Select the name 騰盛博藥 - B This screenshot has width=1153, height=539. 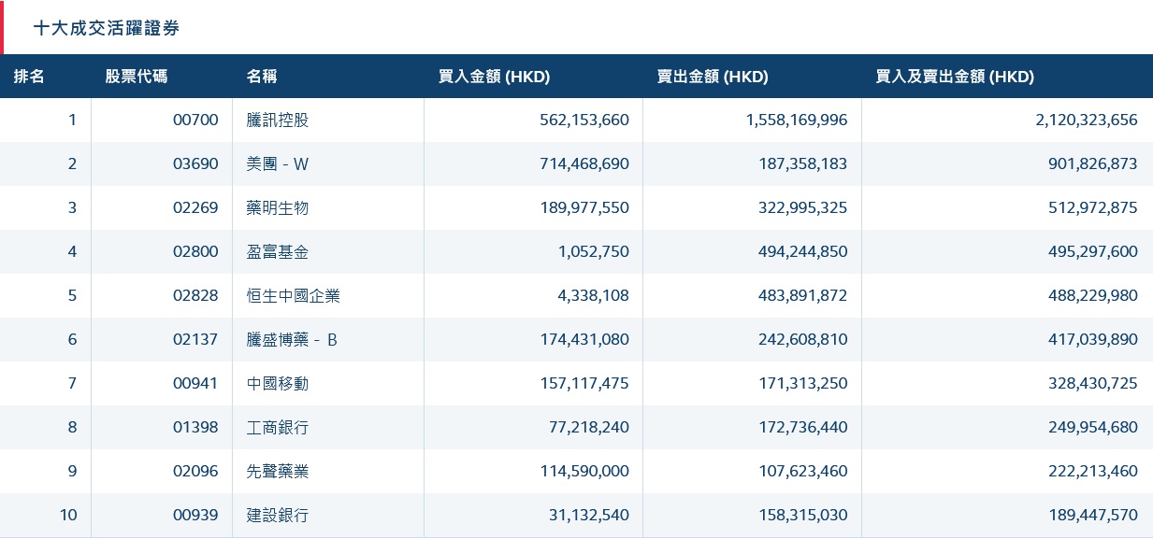coord(293,339)
